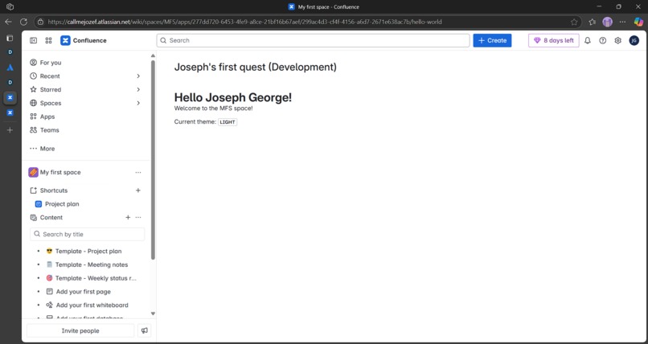
Task: Open the JG profile avatar menu
Action: 634,40
